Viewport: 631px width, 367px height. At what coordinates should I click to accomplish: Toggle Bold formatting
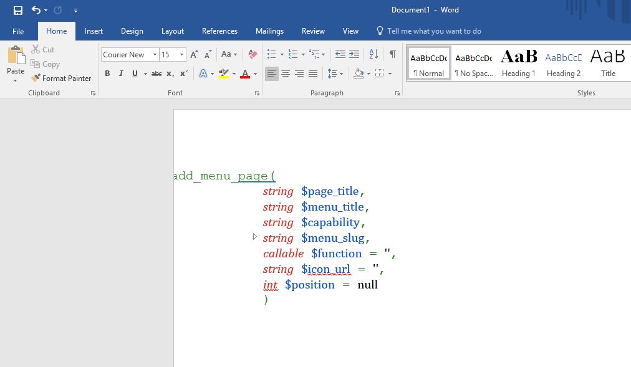click(107, 74)
